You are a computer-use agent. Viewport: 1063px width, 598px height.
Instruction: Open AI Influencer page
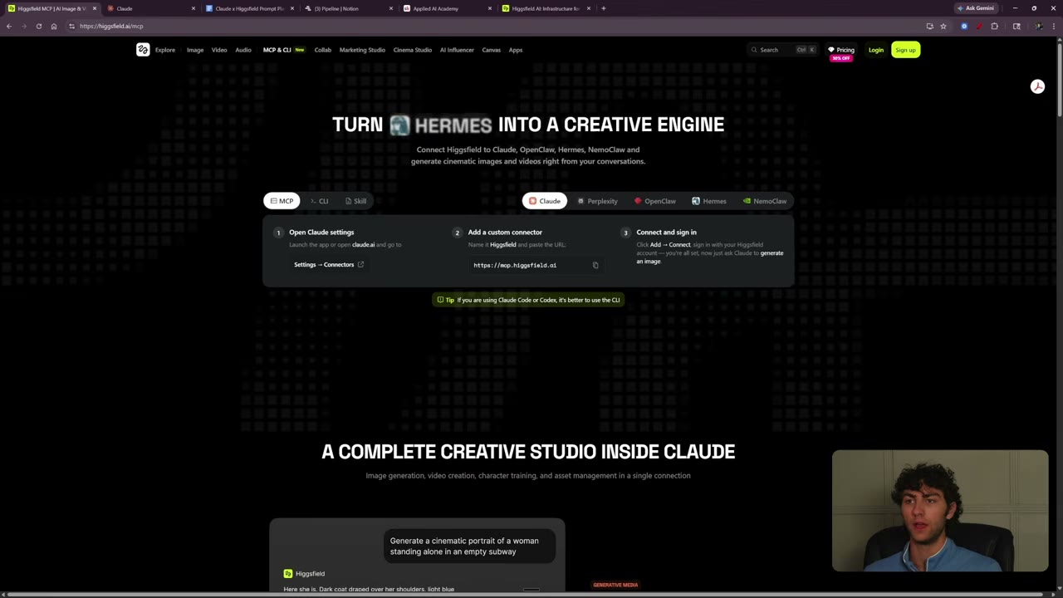[457, 50]
